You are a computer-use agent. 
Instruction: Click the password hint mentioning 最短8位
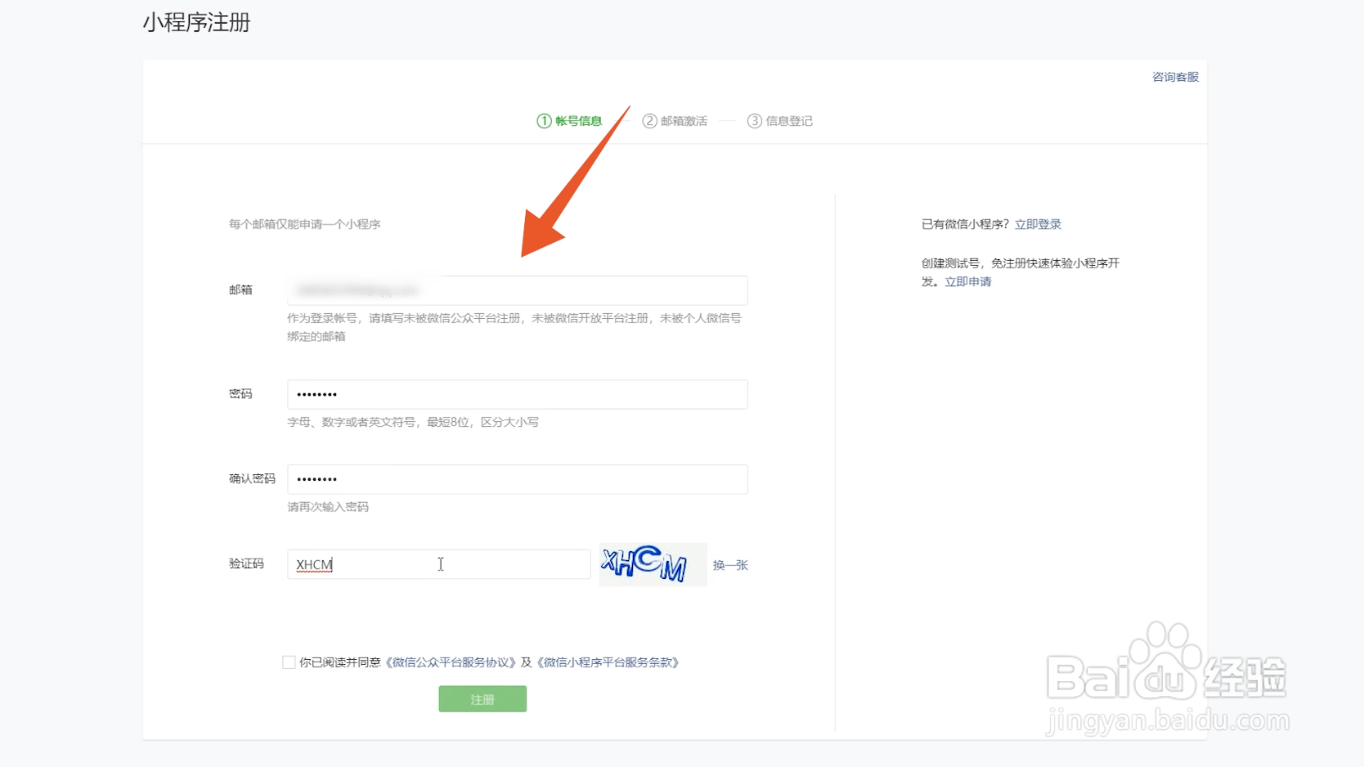[x=413, y=422]
